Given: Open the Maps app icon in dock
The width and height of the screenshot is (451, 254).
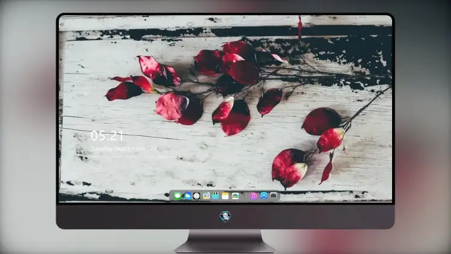Looking at the screenshot, I should [235, 196].
